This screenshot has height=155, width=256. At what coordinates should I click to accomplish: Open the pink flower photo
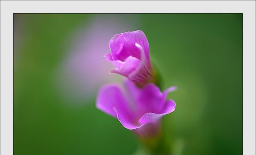(128, 84)
